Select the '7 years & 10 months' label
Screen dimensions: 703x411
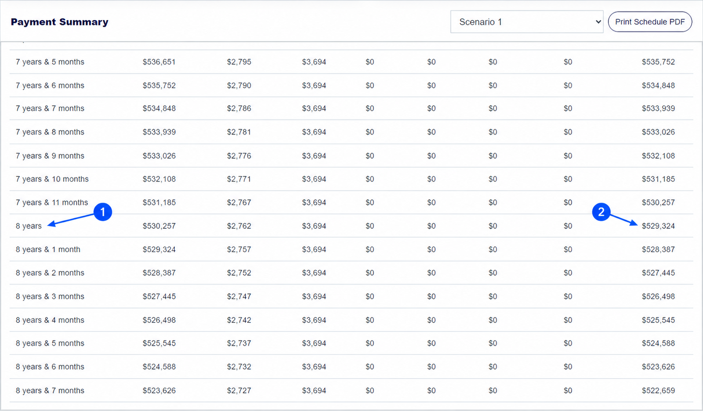(x=52, y=179)
